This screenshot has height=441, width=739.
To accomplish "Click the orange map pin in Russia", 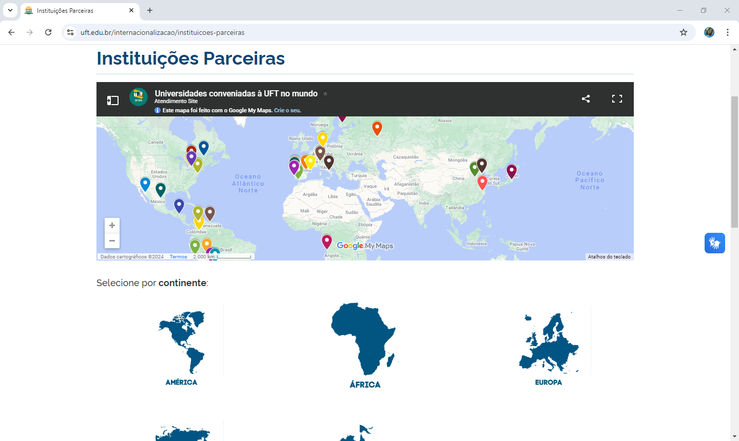I will coord(377,127).
